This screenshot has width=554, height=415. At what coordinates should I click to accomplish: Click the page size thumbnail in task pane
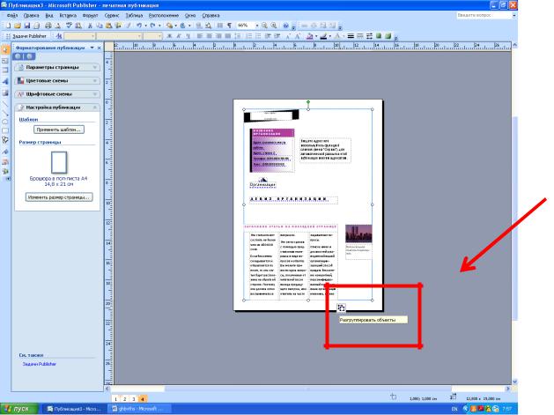click(59, 162)
